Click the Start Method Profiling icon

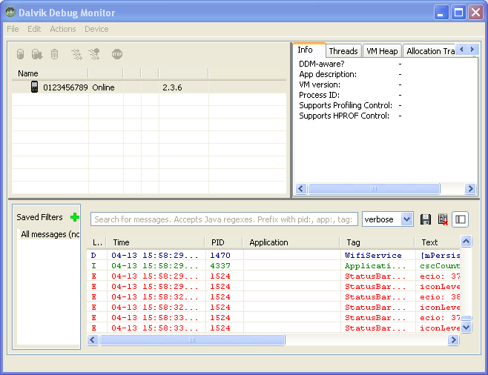tap(93, 54)
